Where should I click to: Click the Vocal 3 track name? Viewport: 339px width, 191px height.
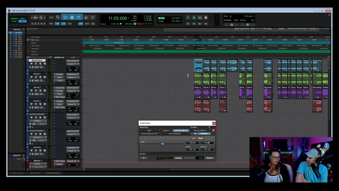[x=37, y=101]
